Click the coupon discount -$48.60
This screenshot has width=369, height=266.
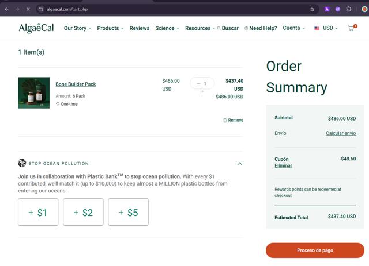pyautogui.click(x=348, y=159)
